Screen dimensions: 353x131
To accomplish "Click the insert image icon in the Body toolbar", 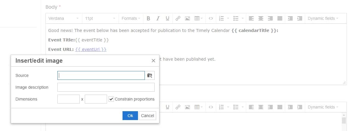I will (x=187, y=18).
